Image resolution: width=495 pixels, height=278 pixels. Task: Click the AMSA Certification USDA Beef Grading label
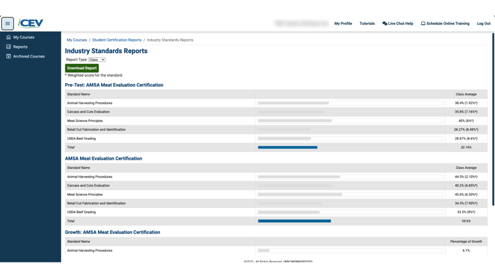[x=81, y=212]
